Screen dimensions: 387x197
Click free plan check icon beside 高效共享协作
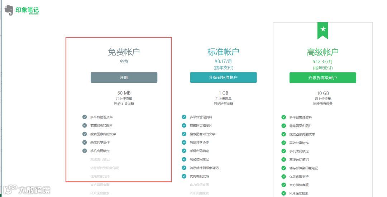click(x=85, y=142)
